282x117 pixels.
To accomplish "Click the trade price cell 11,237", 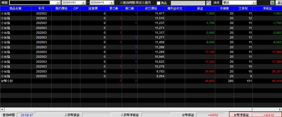I will point(159,23).
